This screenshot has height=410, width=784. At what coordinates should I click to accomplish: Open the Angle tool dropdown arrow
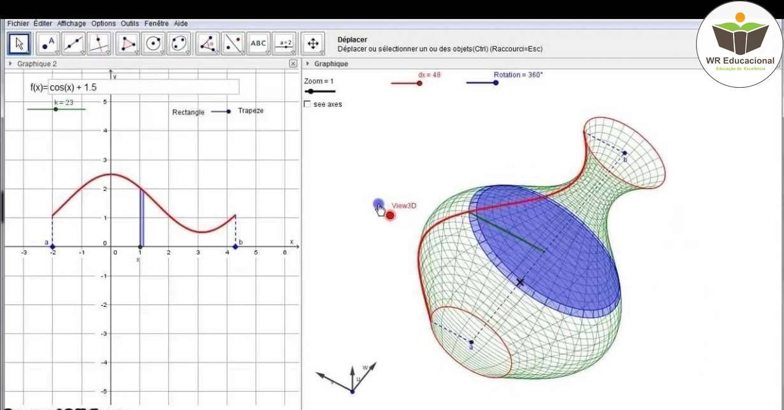point(216,52)
